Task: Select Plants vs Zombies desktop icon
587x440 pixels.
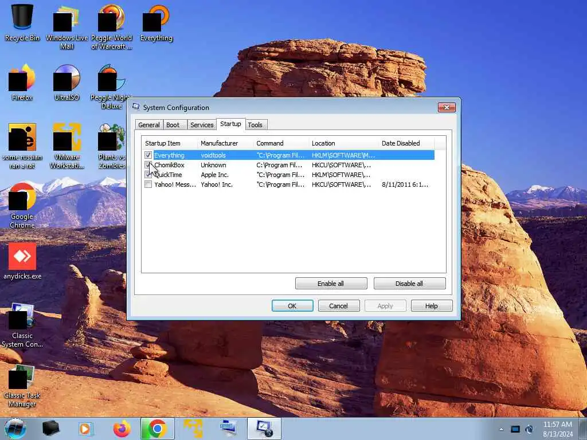Action: (x=112, y=146)
